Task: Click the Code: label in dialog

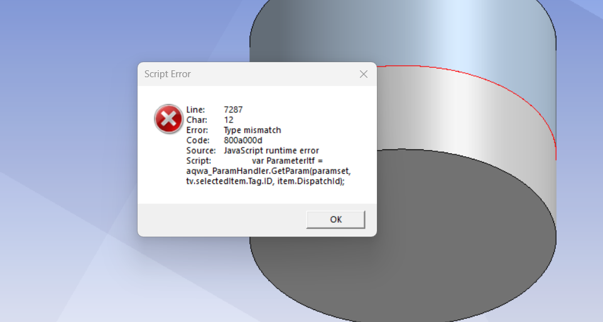Action: click(x=198, y=140)
